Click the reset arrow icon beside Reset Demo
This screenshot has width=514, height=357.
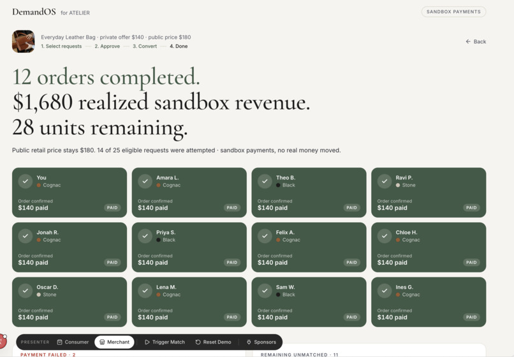click(198, 342)
